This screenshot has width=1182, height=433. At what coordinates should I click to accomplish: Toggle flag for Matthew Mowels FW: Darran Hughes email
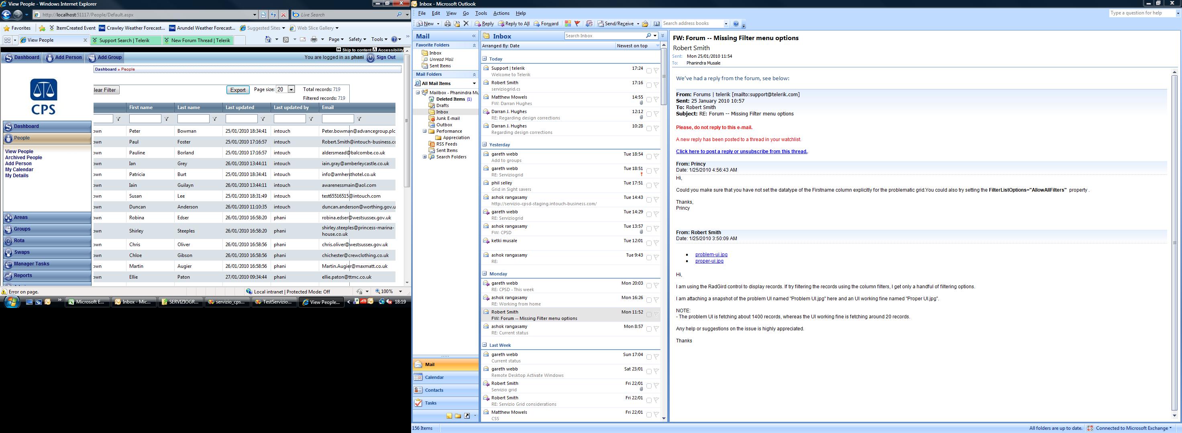pos(656,100)
